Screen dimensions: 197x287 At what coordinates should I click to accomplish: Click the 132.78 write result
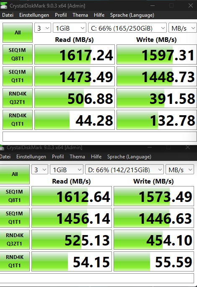[157, 120]
